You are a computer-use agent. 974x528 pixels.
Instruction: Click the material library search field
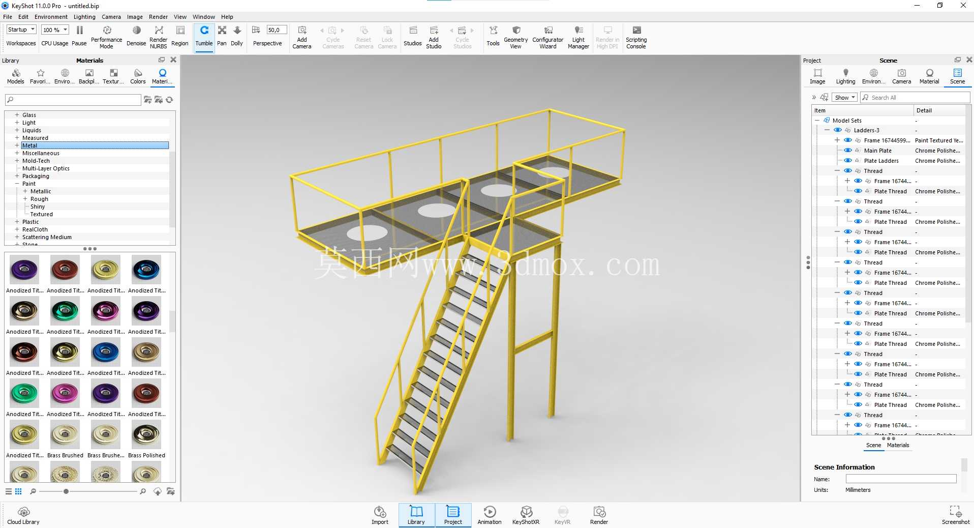coord(73,100)
